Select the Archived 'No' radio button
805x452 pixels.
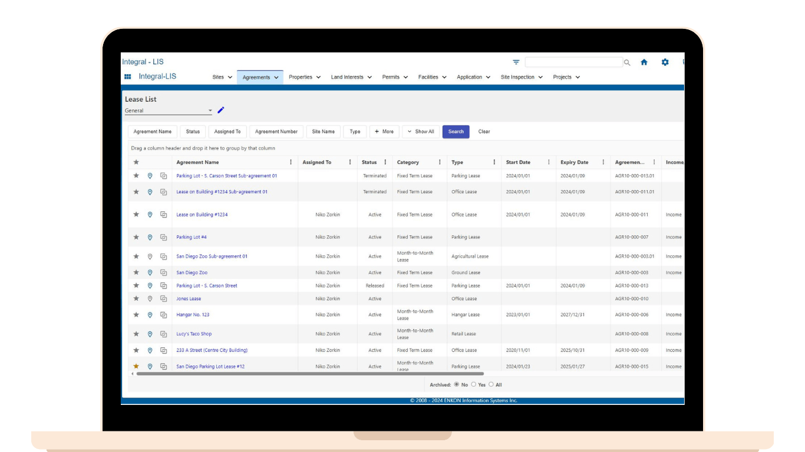point(457,384)
